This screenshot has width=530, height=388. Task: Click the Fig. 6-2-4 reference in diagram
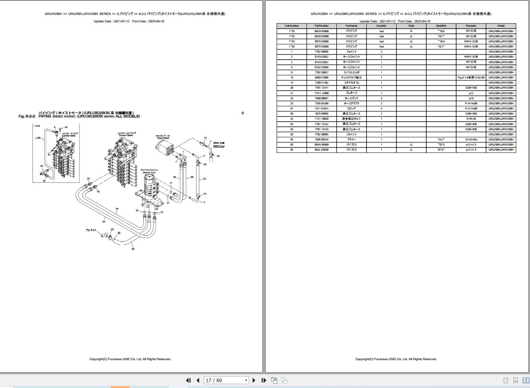[91, 230]
